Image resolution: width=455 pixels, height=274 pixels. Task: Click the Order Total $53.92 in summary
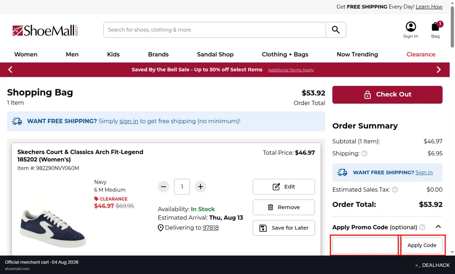tap(431, 204)
